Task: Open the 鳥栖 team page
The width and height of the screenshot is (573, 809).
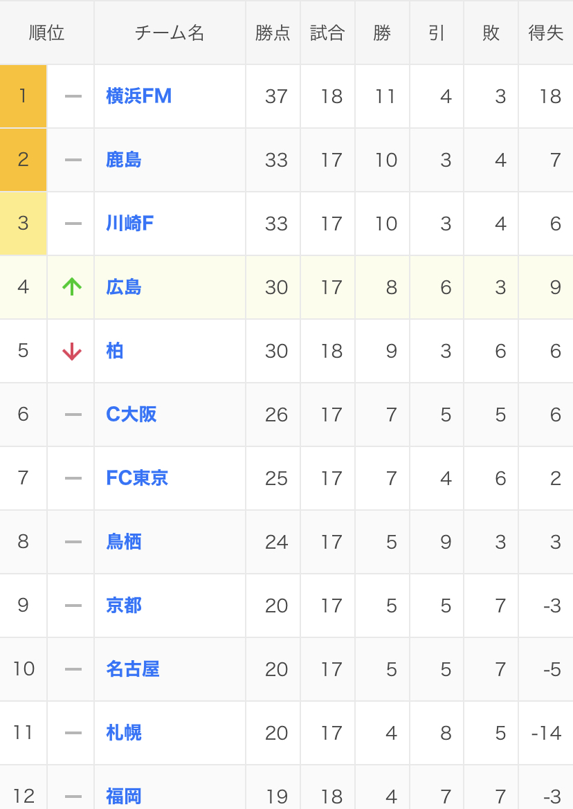Action: click(x=124, y=542)
